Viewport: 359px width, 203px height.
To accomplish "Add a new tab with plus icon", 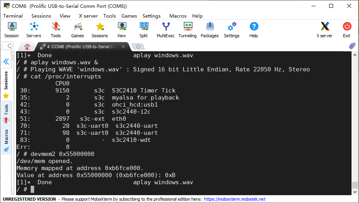I will pyautogui.click(x=138, y=47).
